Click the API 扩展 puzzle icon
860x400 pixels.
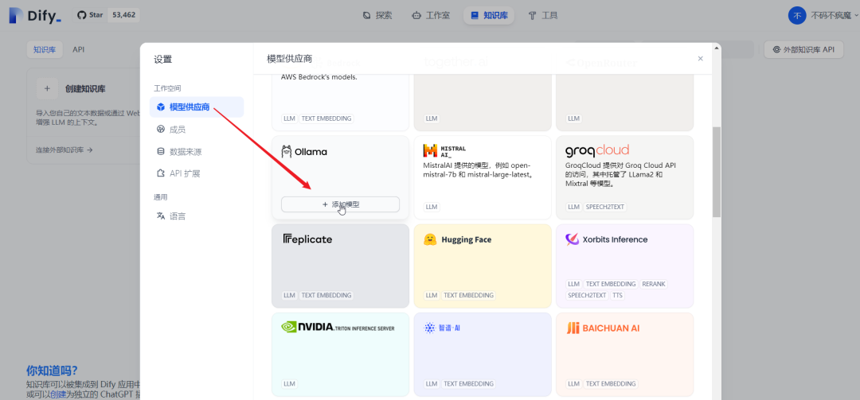click(x=161, y=173)
